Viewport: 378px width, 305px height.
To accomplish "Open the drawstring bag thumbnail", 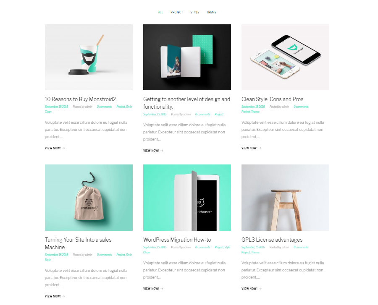I will (x=89, y=198).
